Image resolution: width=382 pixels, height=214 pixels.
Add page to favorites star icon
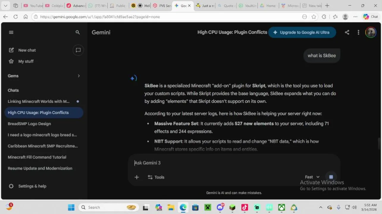(x=314, y=17)
